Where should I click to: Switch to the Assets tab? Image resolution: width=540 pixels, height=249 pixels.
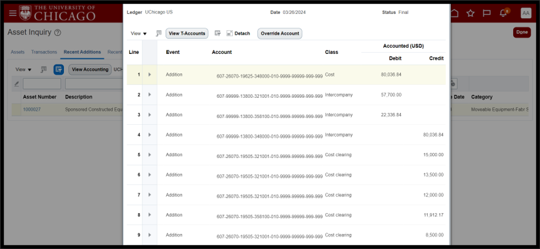coord(18,52)
